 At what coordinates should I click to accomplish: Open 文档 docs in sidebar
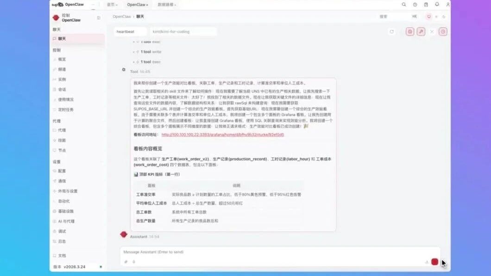(x=77, y=256)
